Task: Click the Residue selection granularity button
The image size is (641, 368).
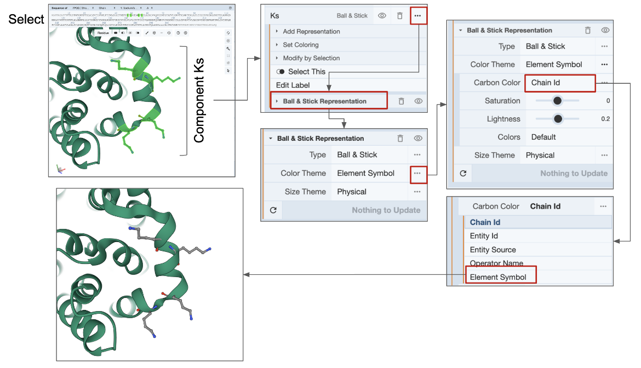Action: 103,33
